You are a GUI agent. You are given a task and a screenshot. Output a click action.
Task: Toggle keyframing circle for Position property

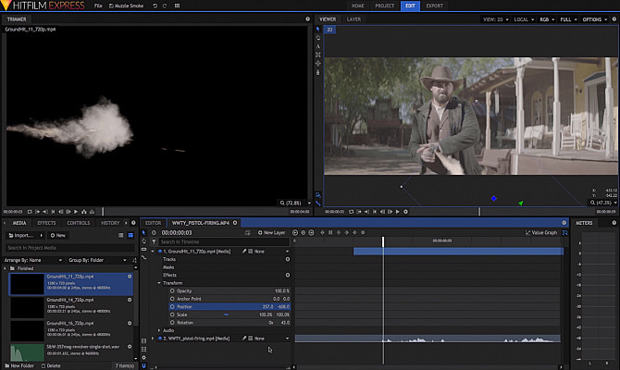(x=171, y=306)
